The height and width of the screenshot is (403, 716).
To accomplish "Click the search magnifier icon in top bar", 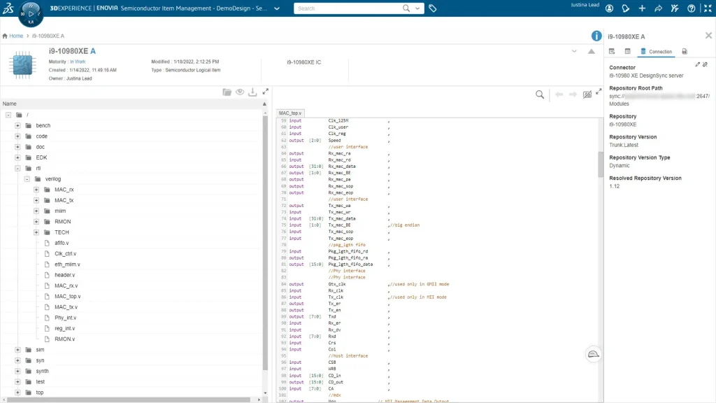I will (x=406, y=8).
